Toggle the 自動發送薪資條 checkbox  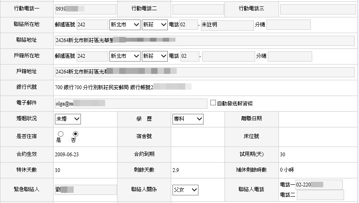point(214,103)
